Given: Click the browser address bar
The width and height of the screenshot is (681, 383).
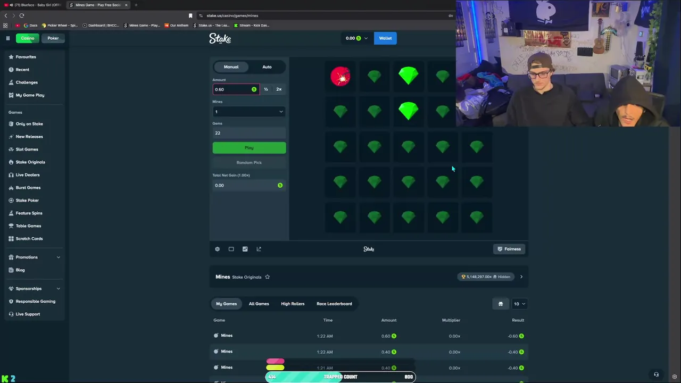Looking at the screenshot, I should pos(325,15).
